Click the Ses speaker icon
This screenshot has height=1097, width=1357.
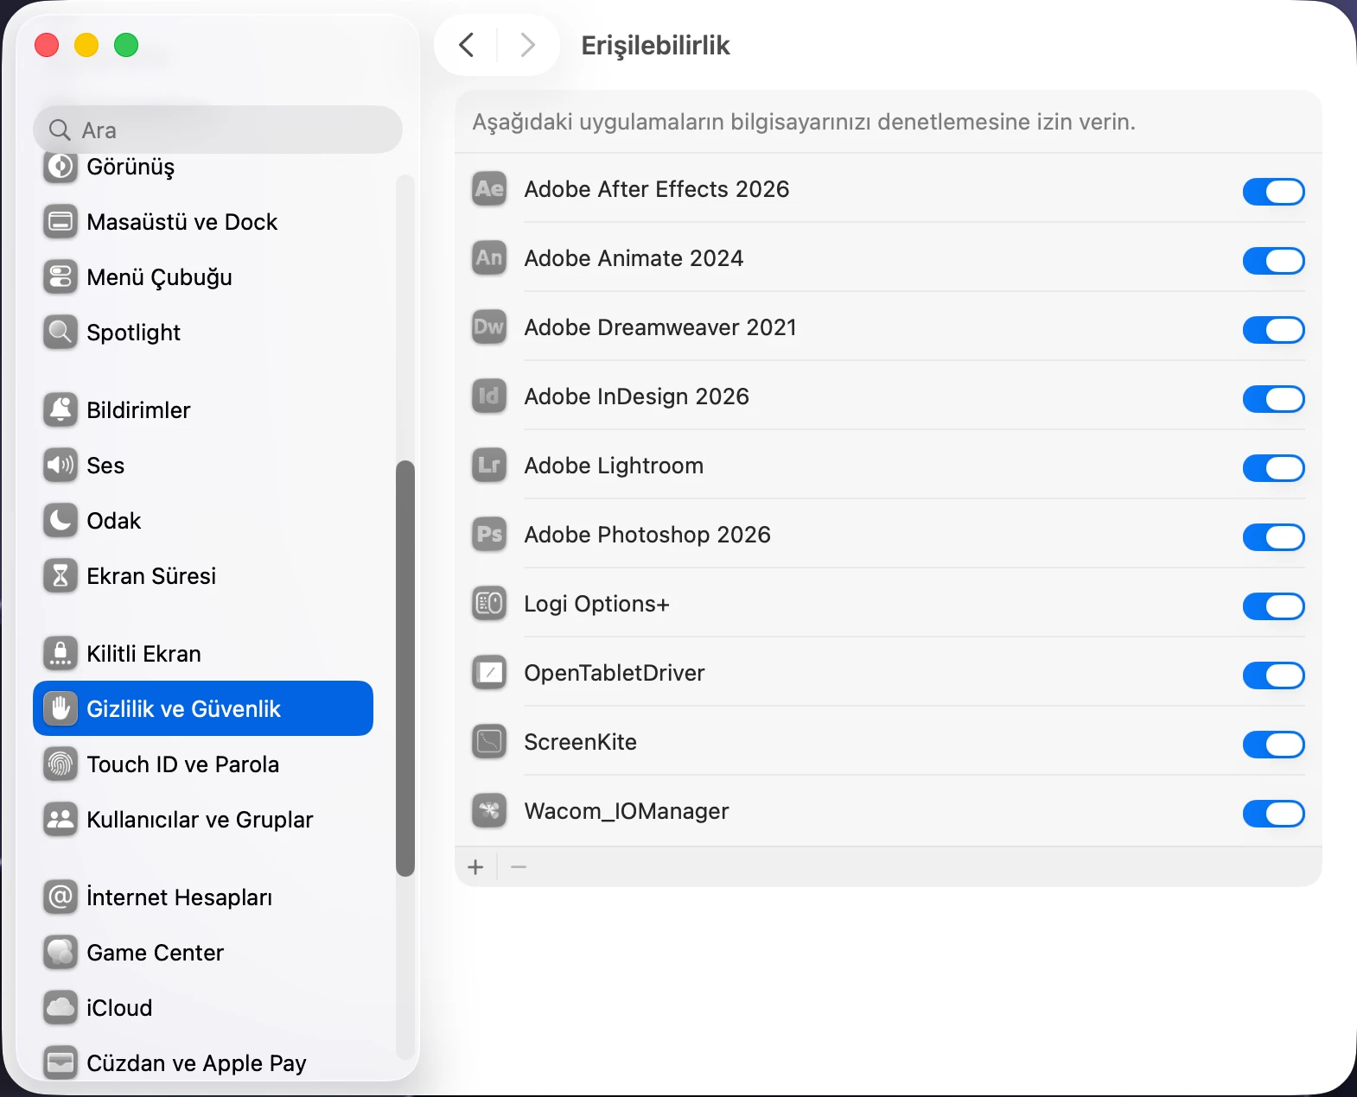(x=61, y=466)
